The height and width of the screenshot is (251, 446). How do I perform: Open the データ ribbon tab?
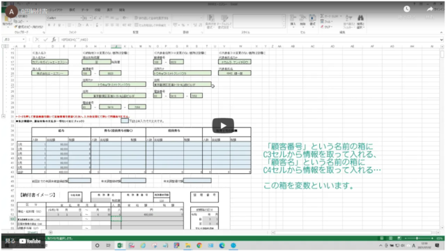click(x=85, y=10)
